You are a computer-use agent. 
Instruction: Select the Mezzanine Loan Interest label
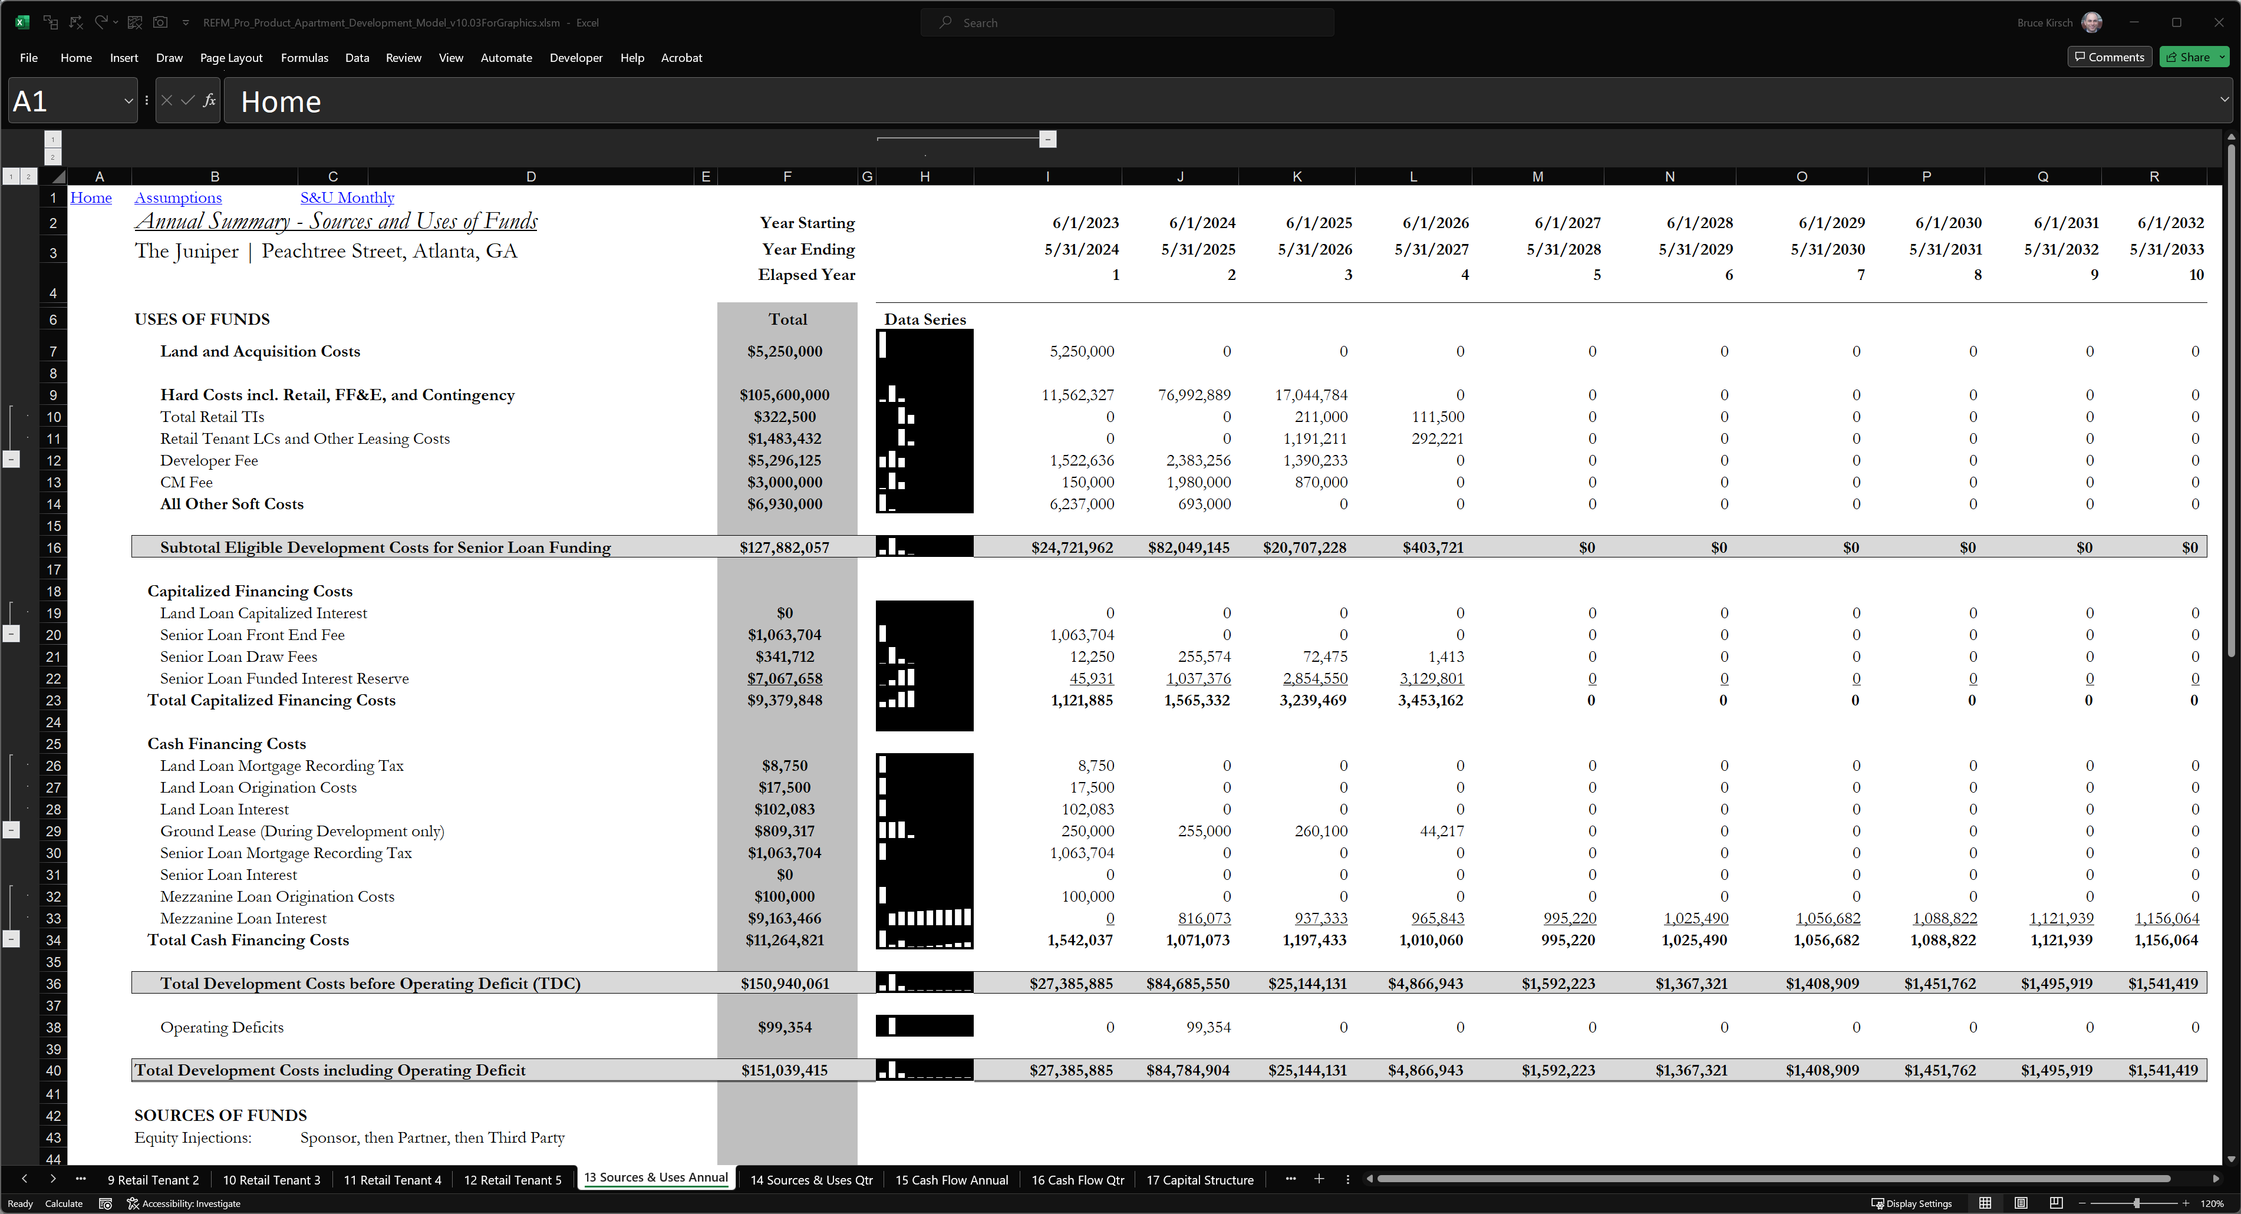tap(243, 918)
